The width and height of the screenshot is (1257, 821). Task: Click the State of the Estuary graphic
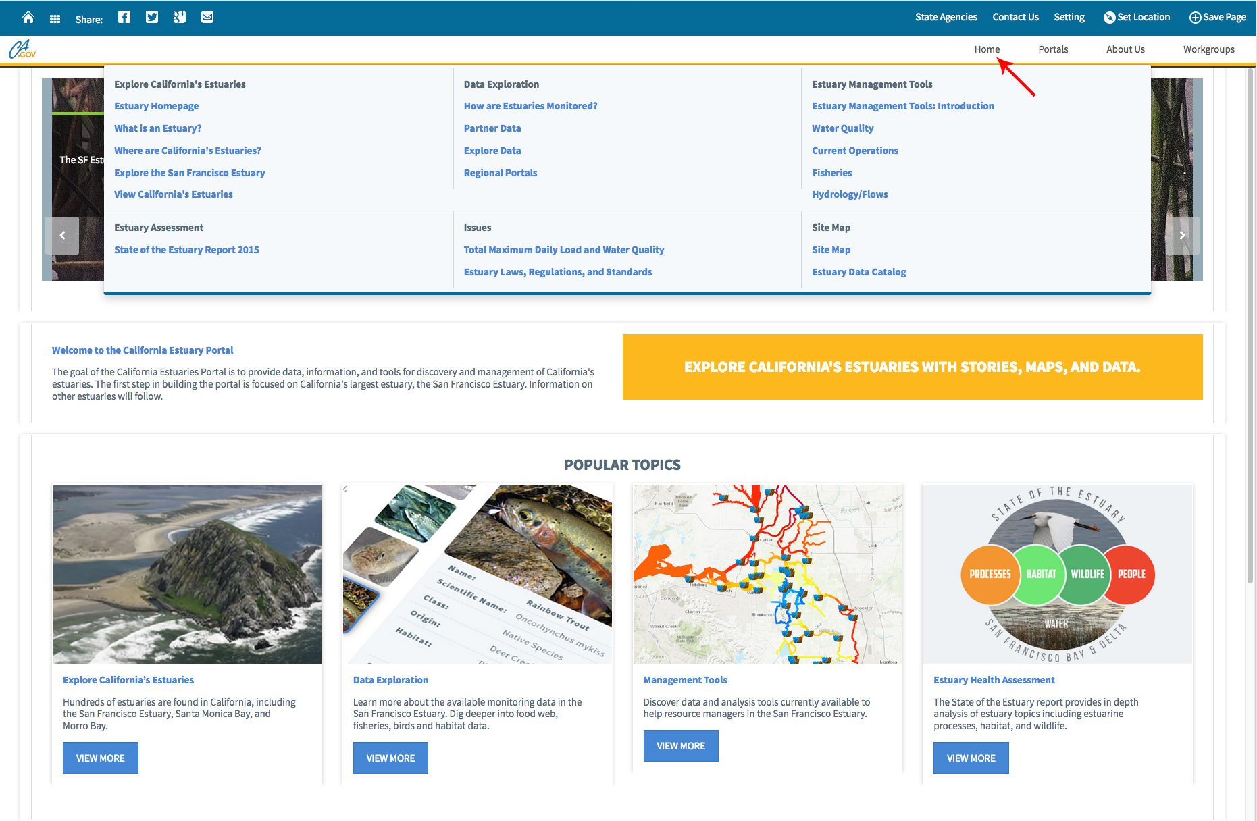coord(1058,574)
